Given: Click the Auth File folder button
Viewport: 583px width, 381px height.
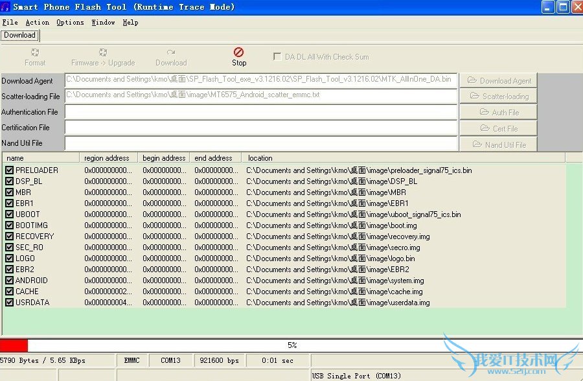Looking at the screenshot, I should click(498, 113).
